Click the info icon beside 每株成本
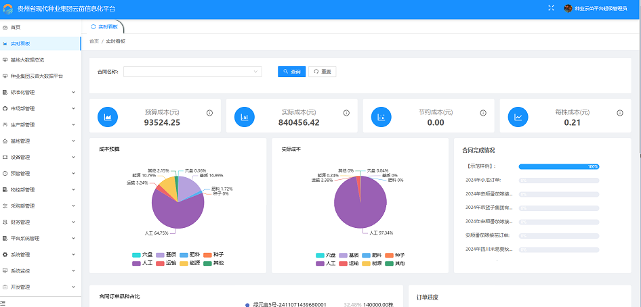This screenshot has width=641, height=307. [619, 113]
